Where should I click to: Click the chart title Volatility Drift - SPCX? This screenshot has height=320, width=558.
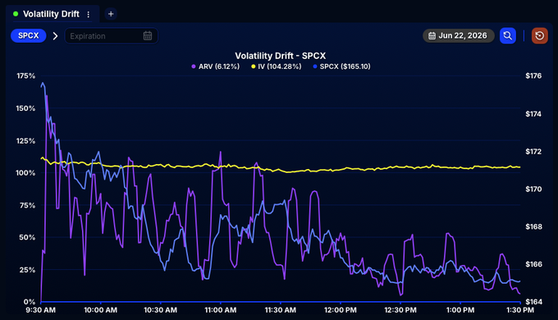(x=280, y=56)
